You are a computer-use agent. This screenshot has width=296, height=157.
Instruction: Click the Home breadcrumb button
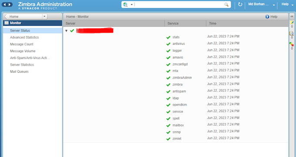(x=23, y=17)
